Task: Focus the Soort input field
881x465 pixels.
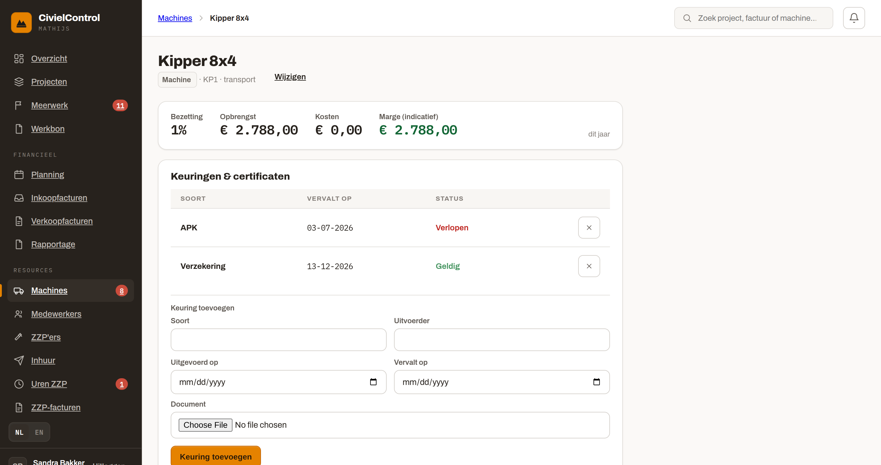Action: 278,340
